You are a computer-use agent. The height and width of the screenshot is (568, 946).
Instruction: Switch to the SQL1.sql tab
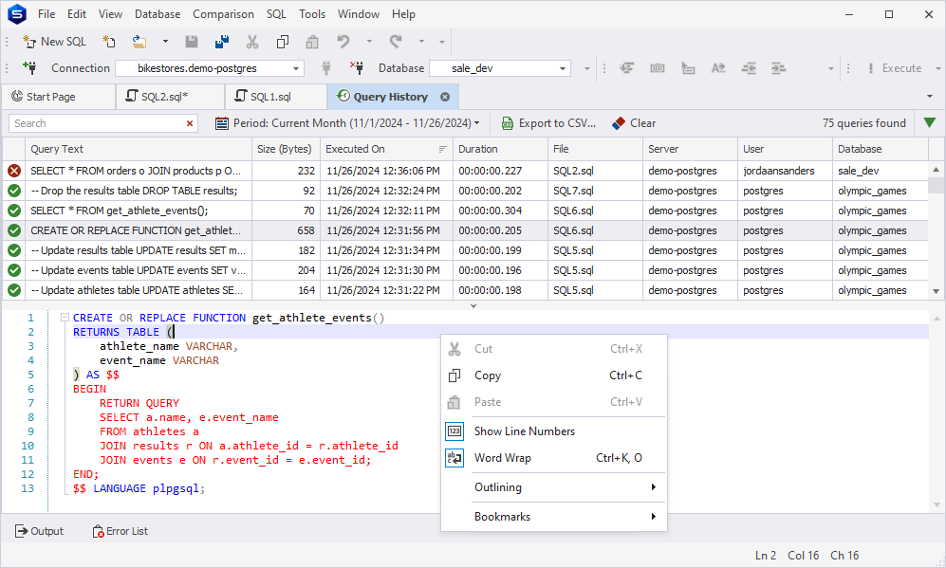(276, 97)
